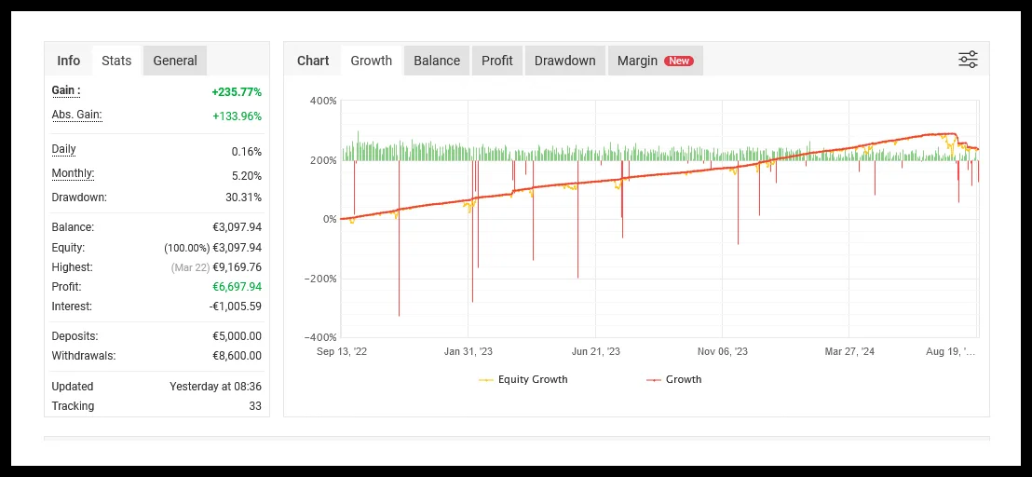Click the Drawdown label in stats

click(x=79, y=197)
